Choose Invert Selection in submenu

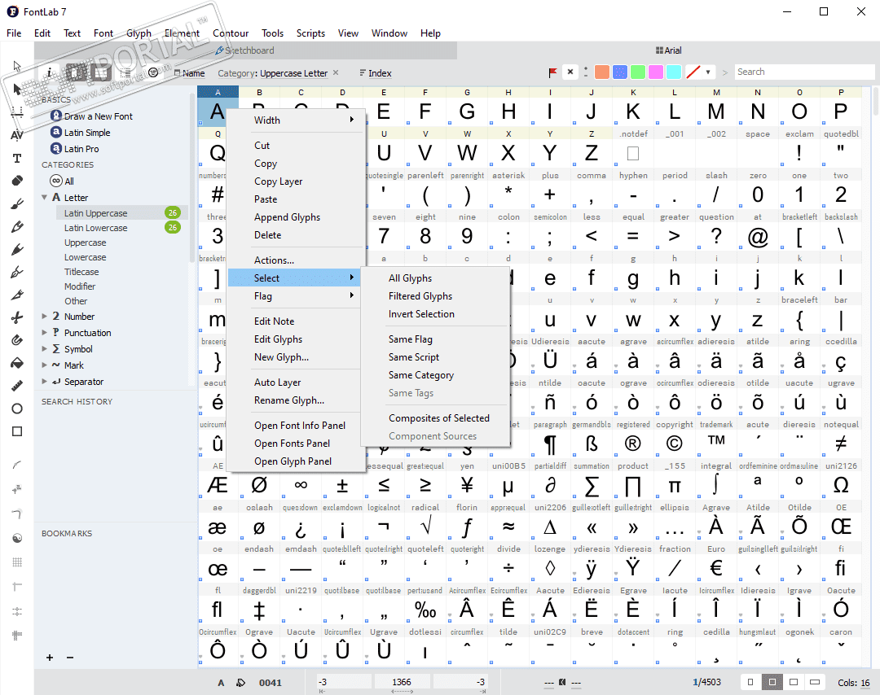point(435,314)
